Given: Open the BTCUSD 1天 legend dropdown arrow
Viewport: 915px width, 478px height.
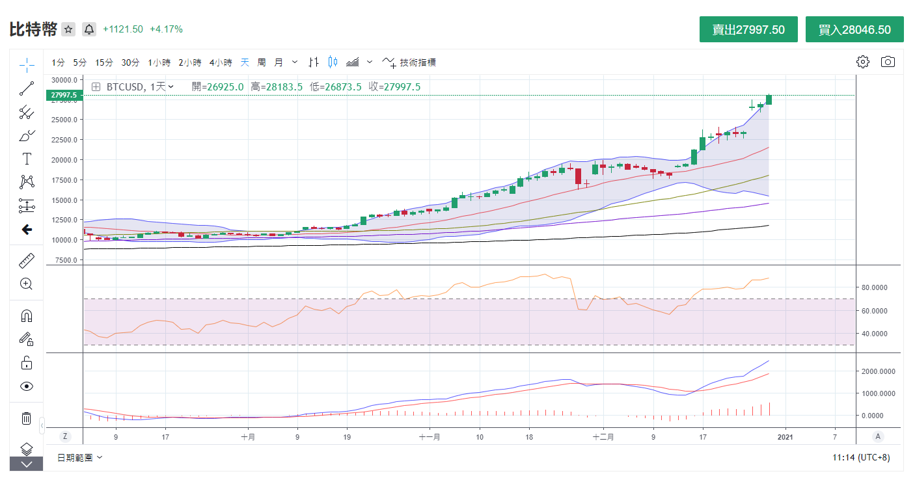Looking at the screenshot, I should tap(171, 86).
